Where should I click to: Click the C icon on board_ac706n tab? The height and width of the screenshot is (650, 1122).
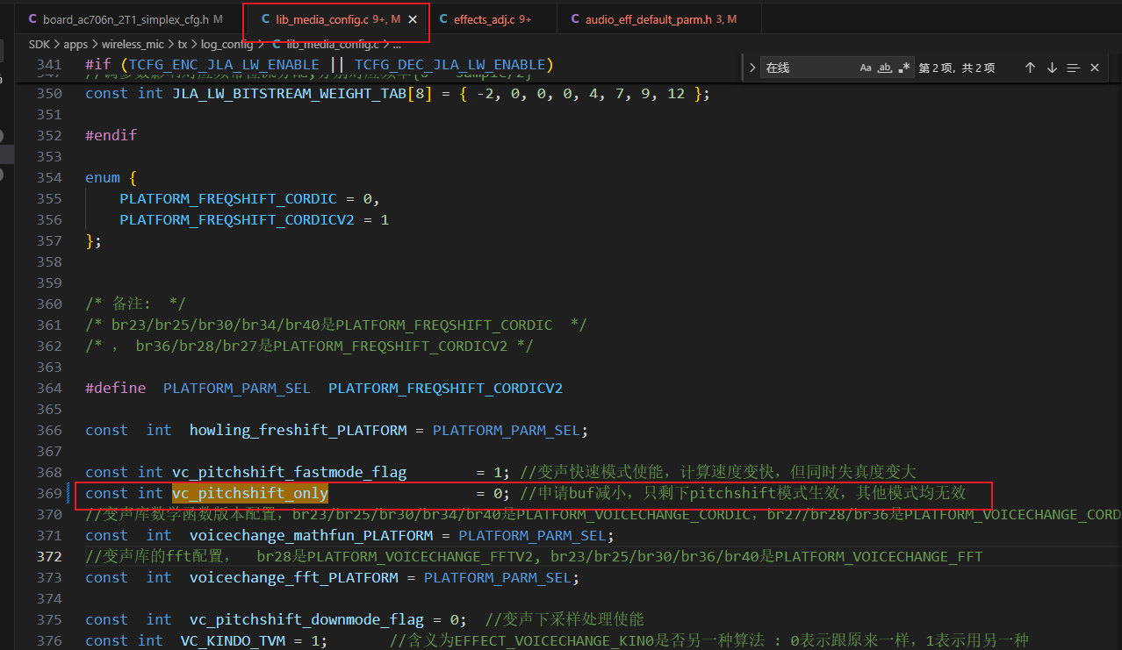coord(32,19)
